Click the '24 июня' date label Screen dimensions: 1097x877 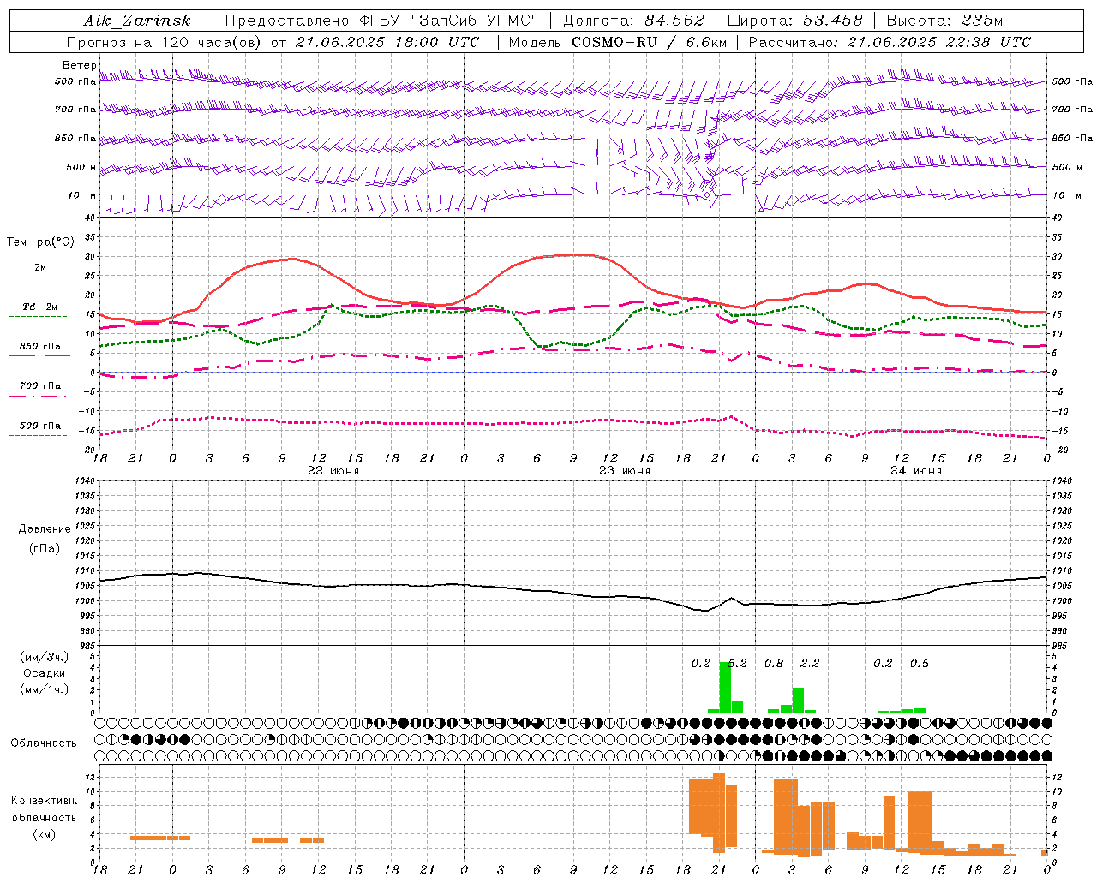(916, 471)
